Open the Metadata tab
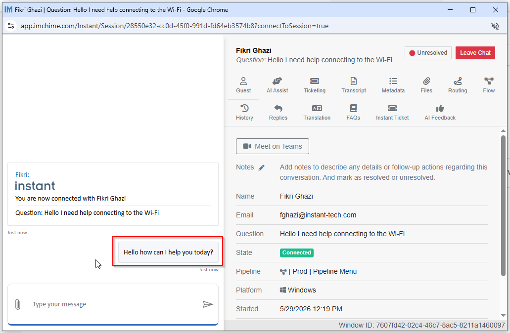The width and height of the screenshot is (510, 333). click(x=393, y=85)
